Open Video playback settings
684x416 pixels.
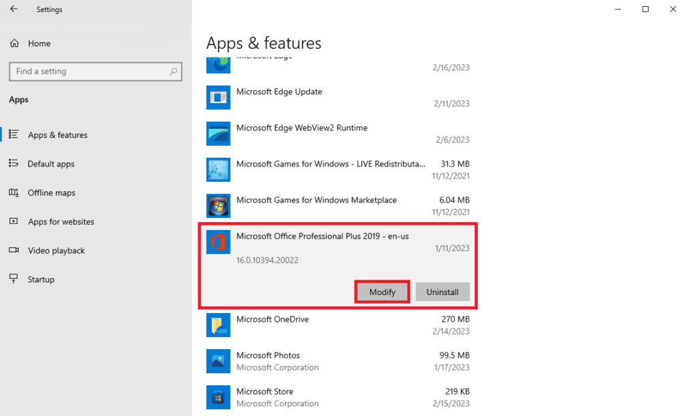pos(56,251)
